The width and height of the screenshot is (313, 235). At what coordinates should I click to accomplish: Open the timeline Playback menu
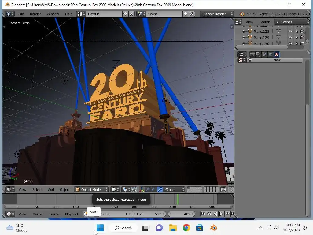pyautogui.click(x=72, y=214)
